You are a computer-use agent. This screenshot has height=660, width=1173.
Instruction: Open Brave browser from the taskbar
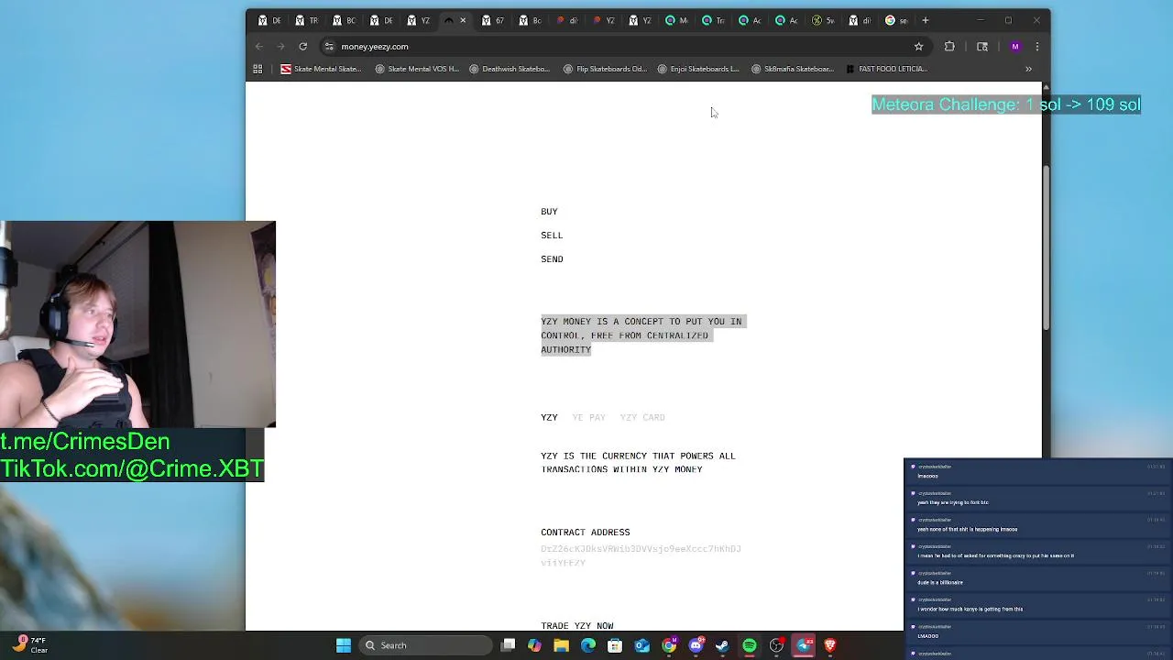coord(830,645)
